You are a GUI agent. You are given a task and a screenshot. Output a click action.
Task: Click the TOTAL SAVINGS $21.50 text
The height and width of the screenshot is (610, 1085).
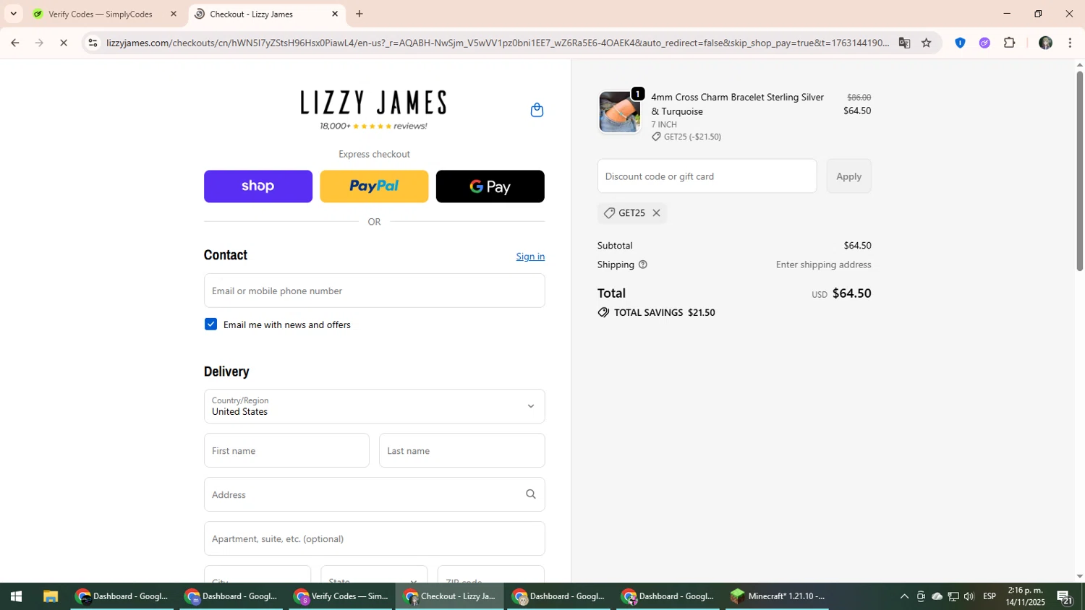pos(664,312)
